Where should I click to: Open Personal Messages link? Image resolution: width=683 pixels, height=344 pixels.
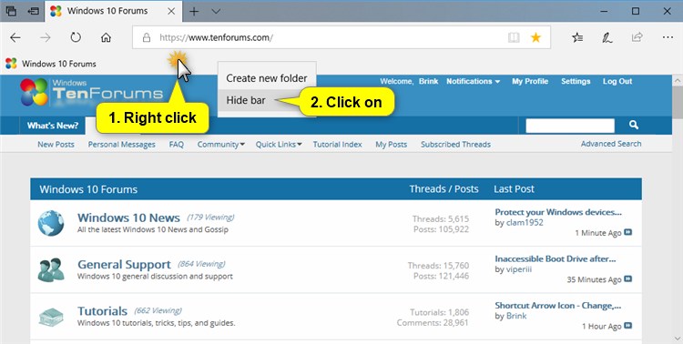click(x=121, y=145)
